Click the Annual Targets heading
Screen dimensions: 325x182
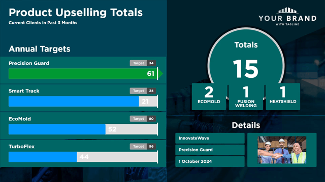click(x=40, y=49)
